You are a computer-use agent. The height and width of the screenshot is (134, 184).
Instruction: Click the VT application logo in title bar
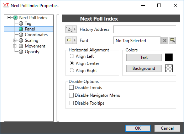click(6, 5)
